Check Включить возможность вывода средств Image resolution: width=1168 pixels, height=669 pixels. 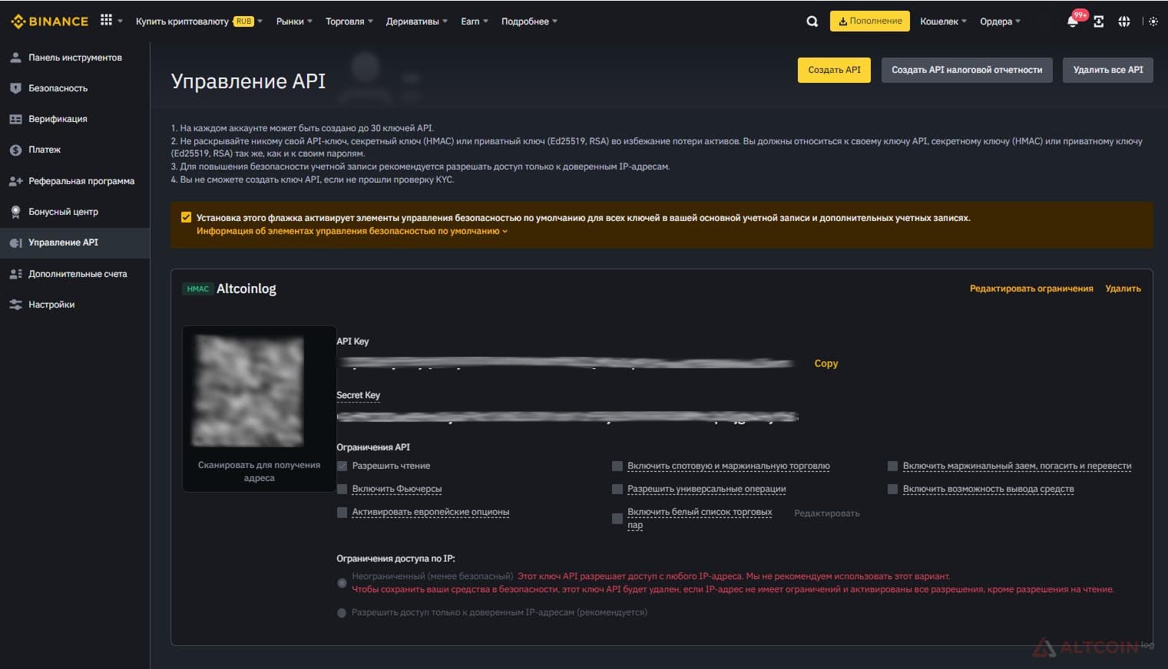coord(893,489)
